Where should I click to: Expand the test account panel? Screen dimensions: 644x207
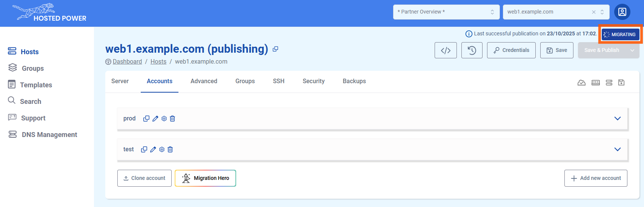point(617,149)
